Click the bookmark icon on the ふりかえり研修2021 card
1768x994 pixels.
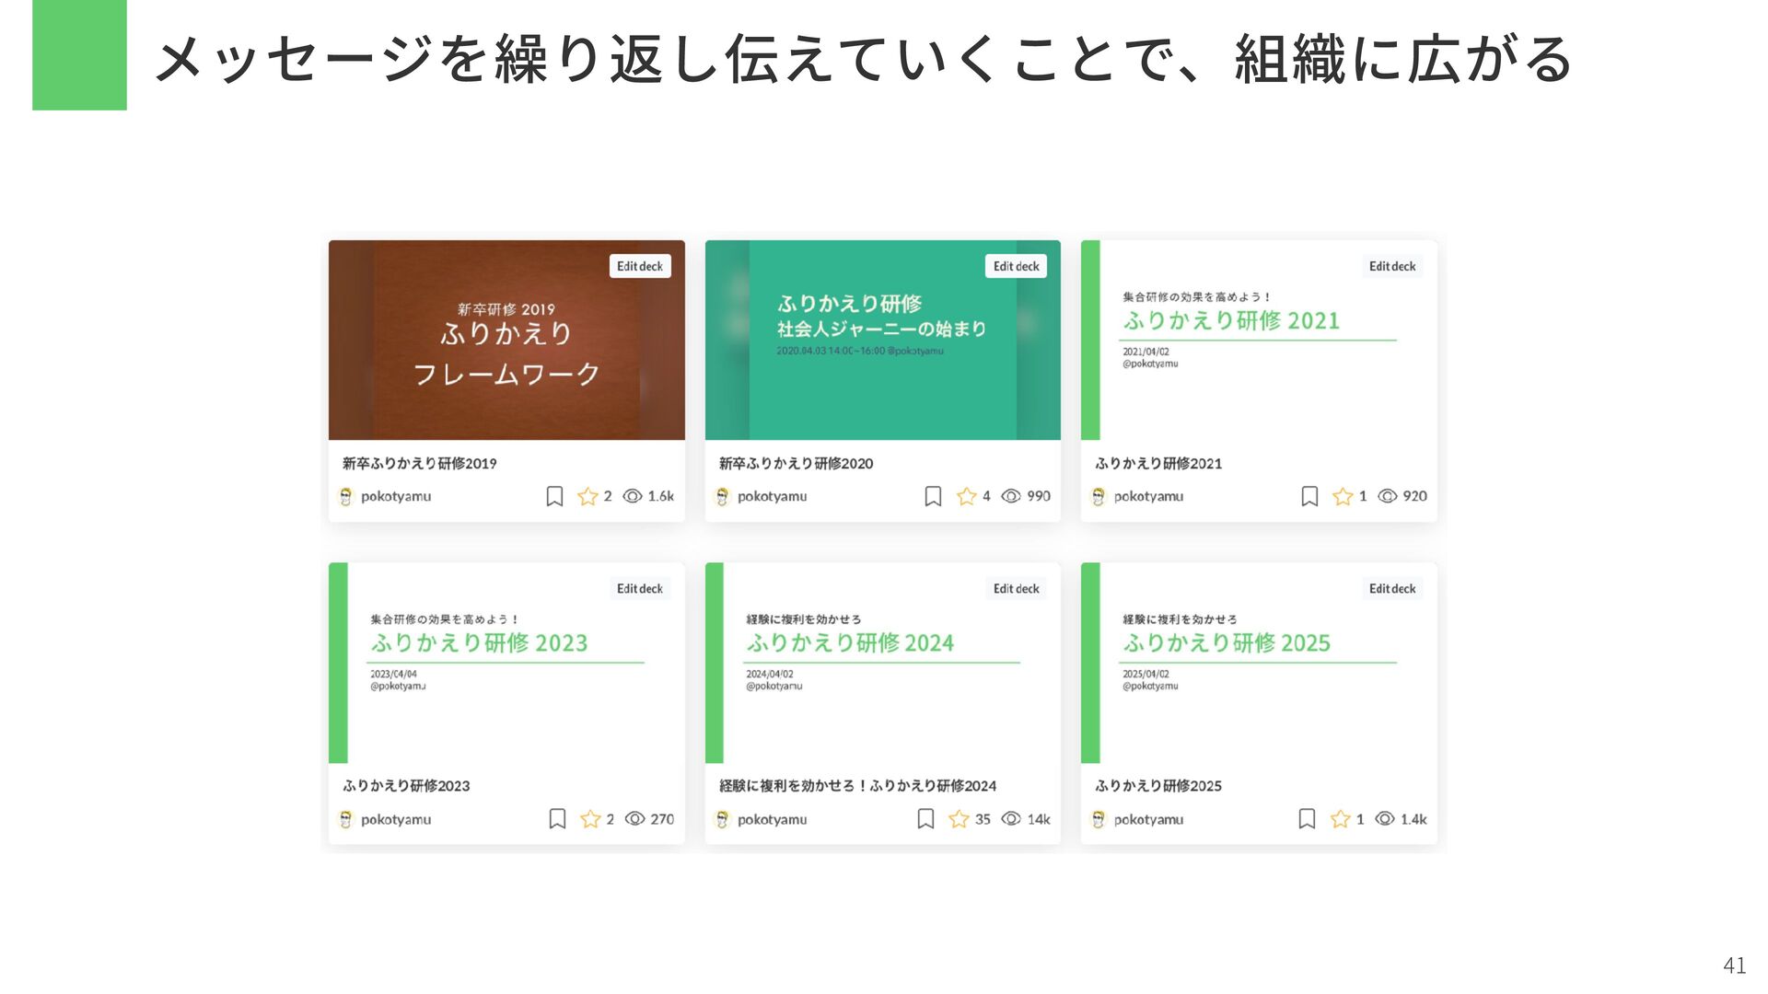1309,497
